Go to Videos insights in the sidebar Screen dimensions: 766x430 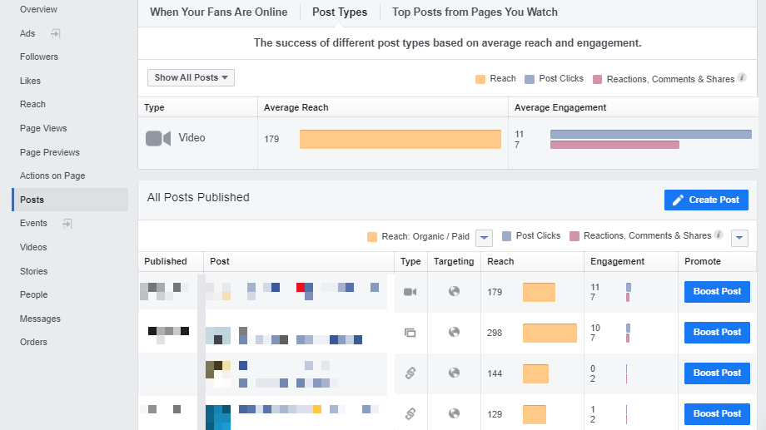pos(33,248)
